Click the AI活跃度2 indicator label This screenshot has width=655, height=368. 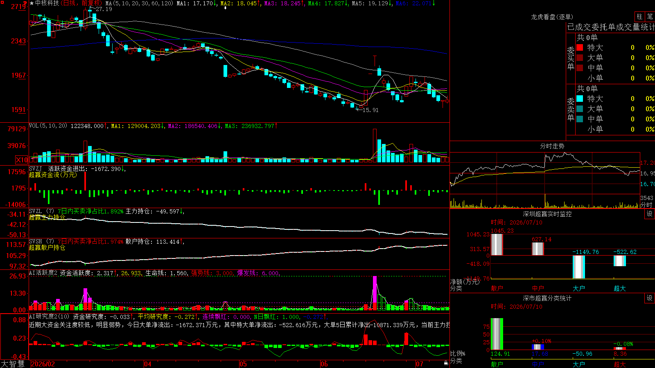(x=43, y=273)
